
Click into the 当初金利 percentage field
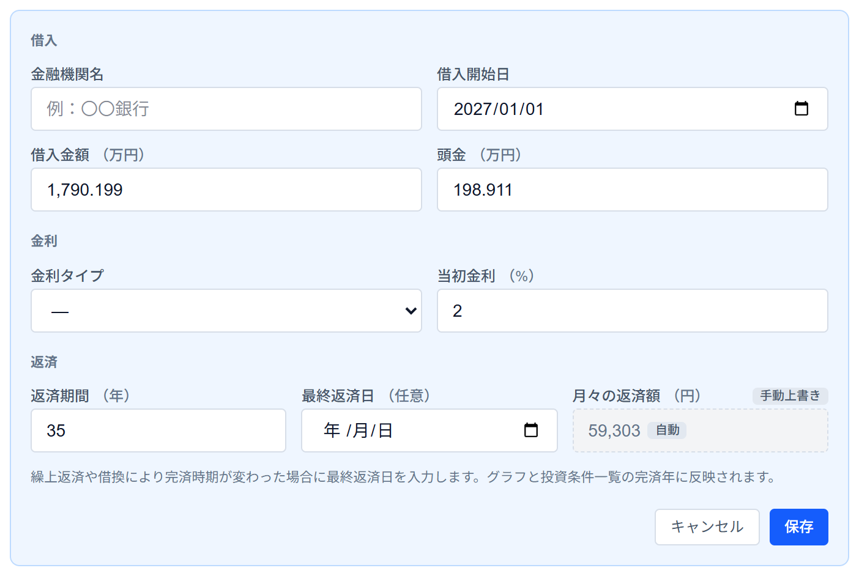point(633,311)
